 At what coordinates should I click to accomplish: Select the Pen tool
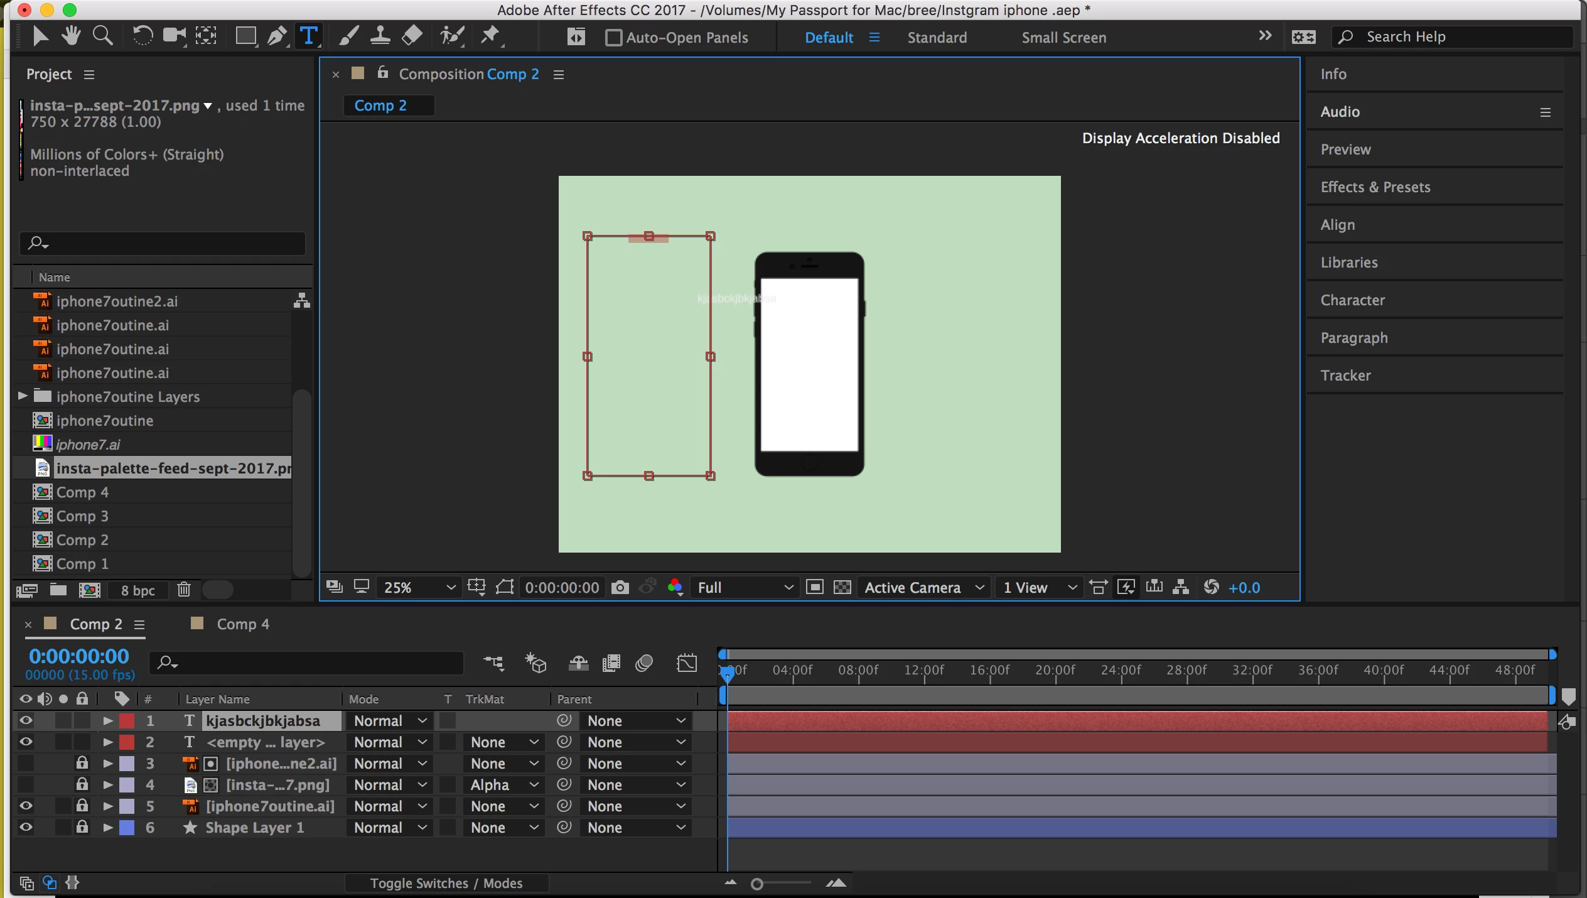pos(277,36)
